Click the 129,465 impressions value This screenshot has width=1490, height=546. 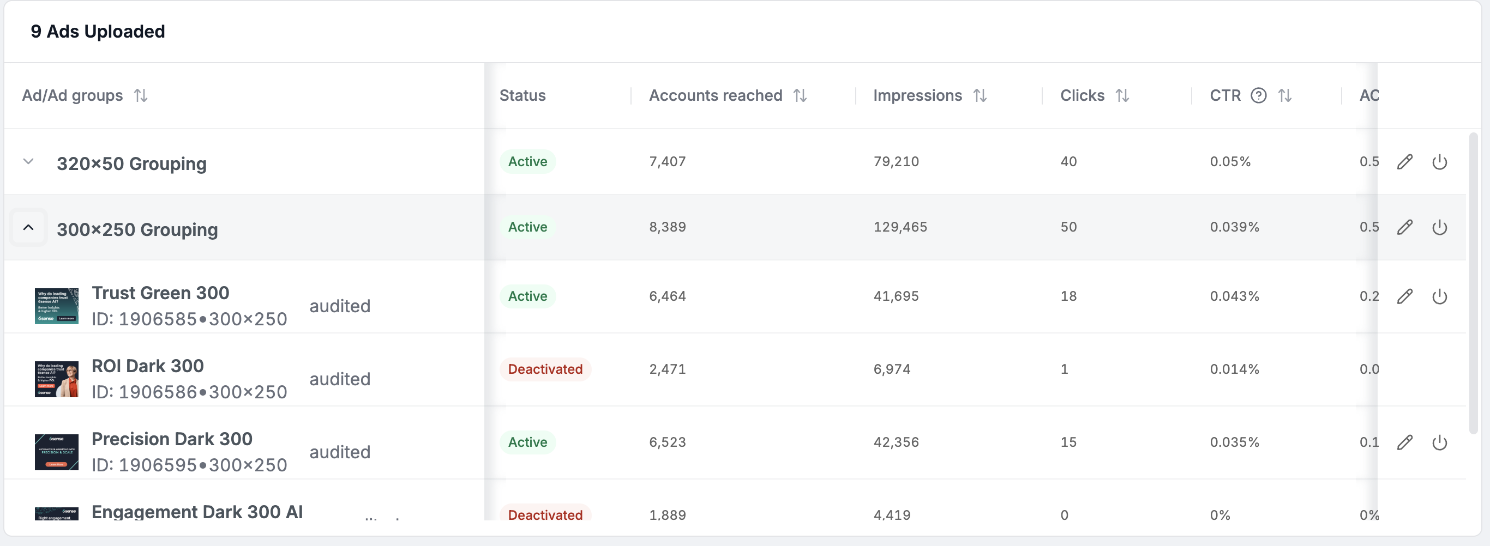click(x=900, y=227)
